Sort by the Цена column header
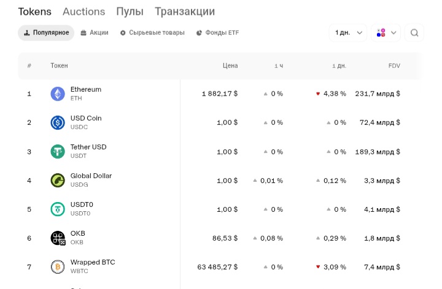The image size is (442, 289). coord(230,66)
